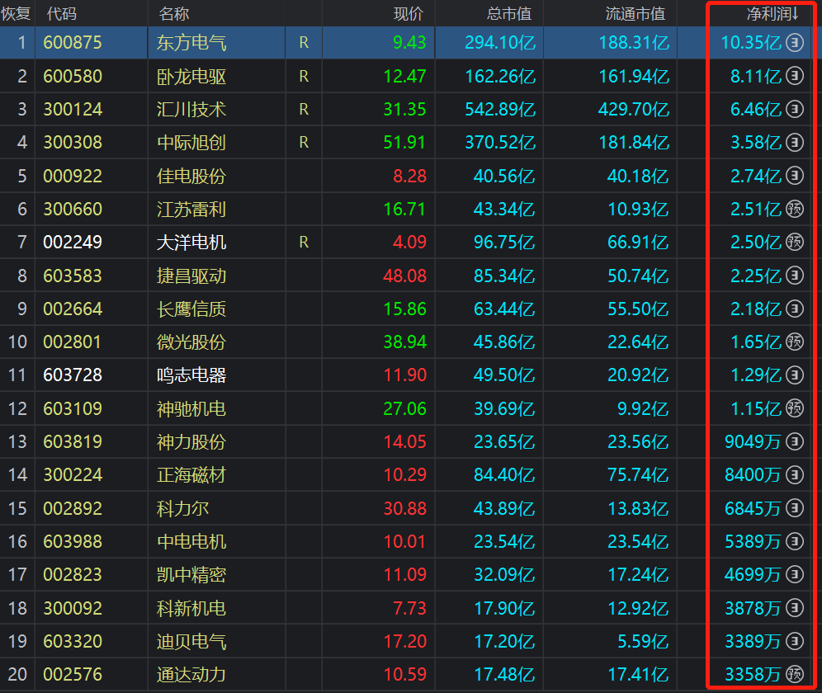Image resolution: width=822 pixels, height=693 pixels.
Task: Select stock name 卧龙电驱
Action: (191, 77)
